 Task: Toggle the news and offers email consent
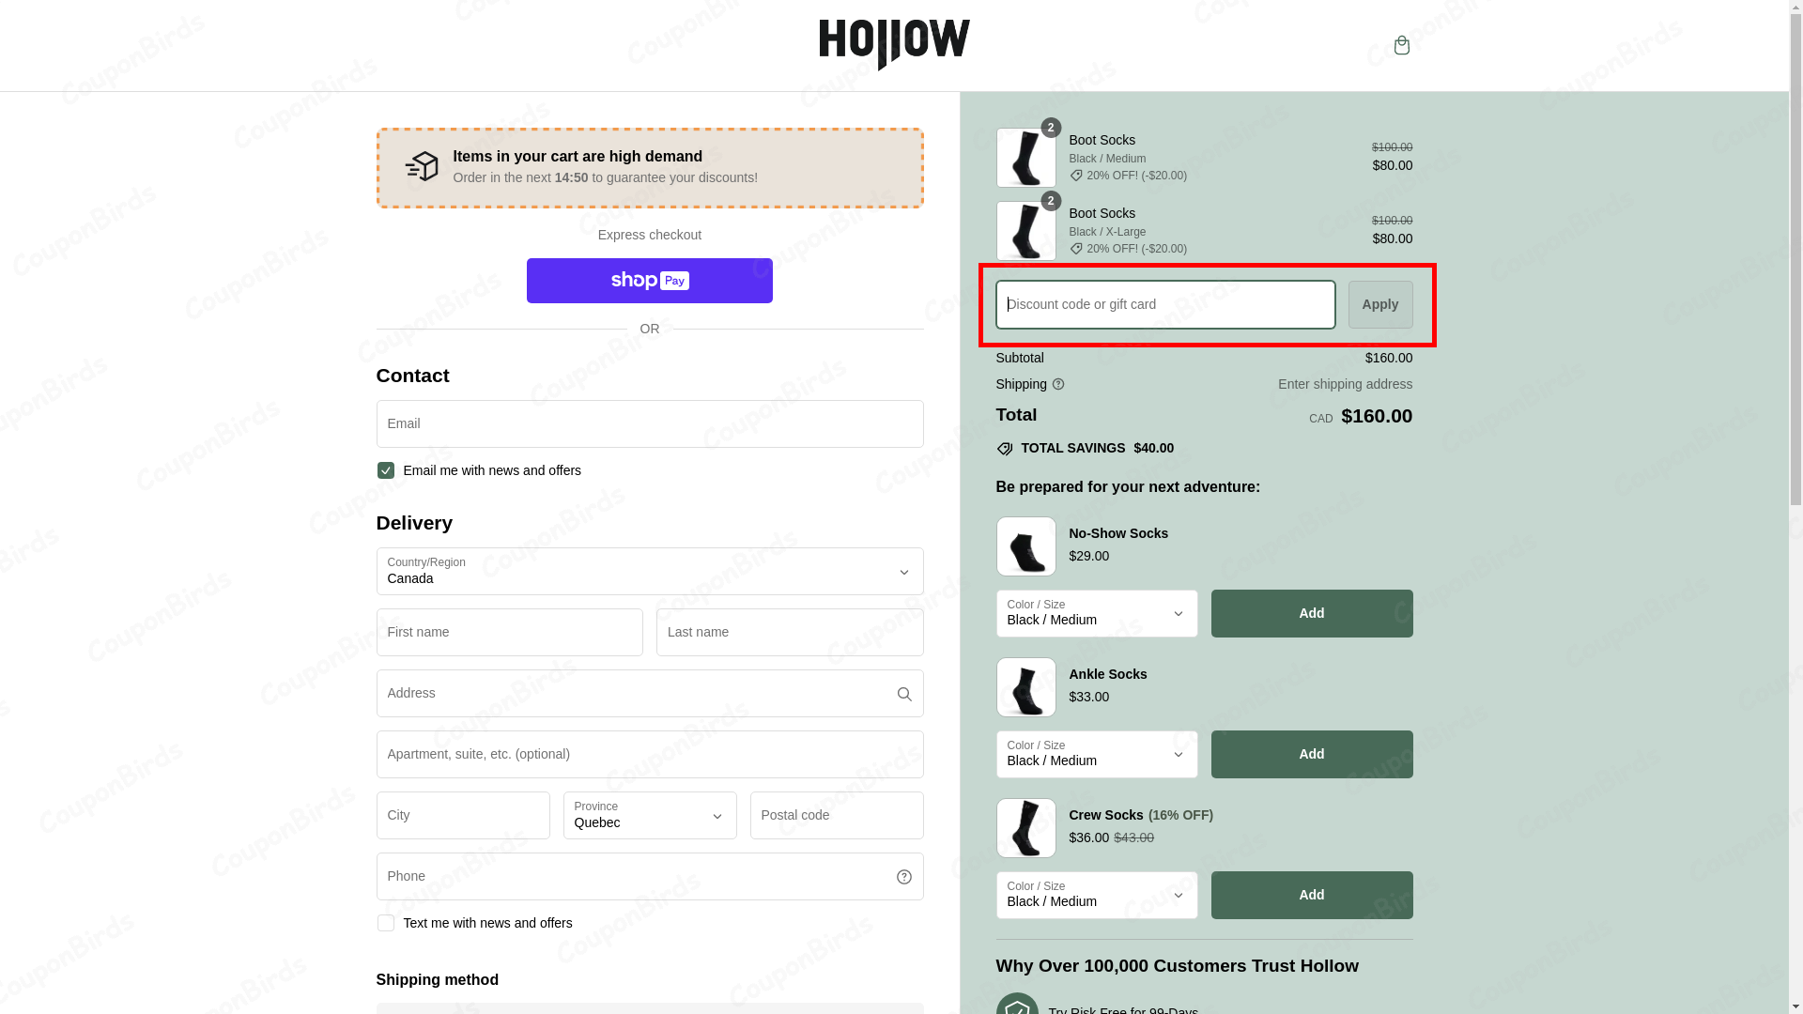(x=385, y=470)
